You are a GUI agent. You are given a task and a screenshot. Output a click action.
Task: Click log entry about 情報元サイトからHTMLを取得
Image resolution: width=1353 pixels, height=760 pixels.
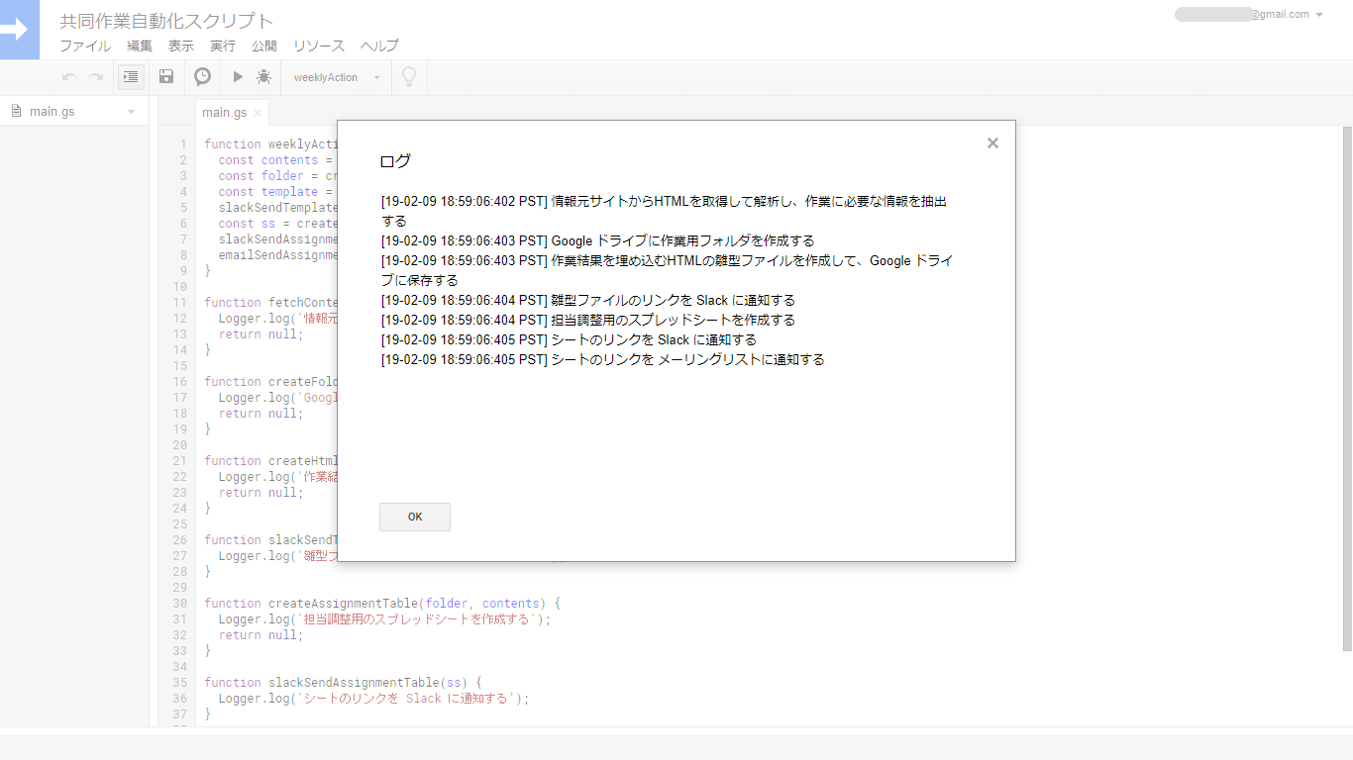pyautogui.click(x=665, y=211)
